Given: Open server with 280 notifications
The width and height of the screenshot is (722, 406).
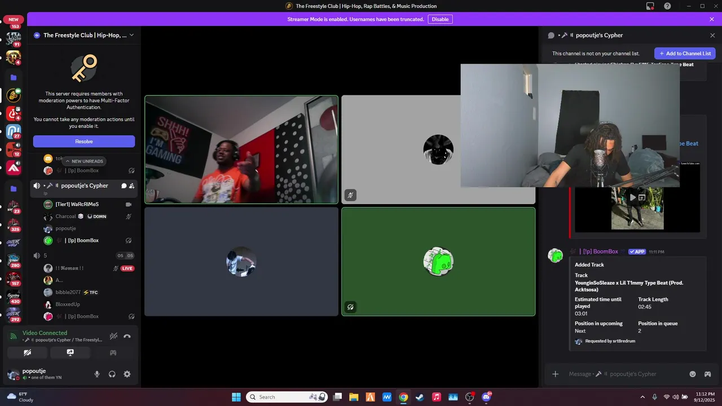Looking at the screenshot, I should [x=14, y=261].
